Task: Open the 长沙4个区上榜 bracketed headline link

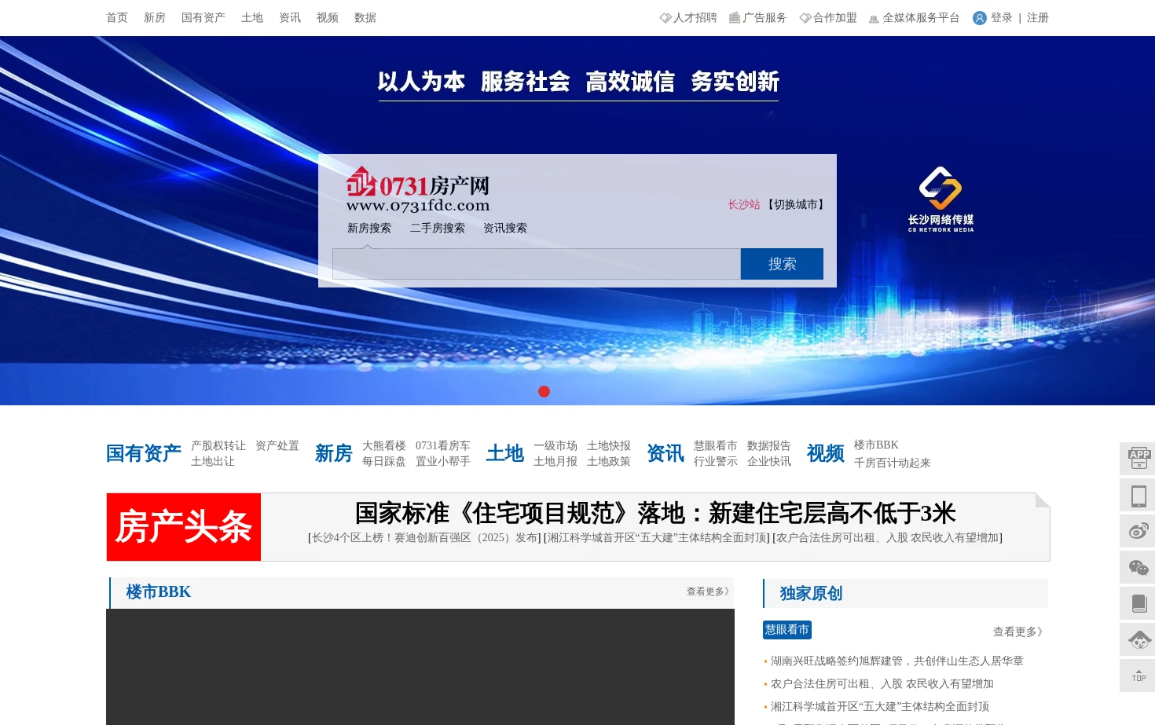Action: (424, 538)
